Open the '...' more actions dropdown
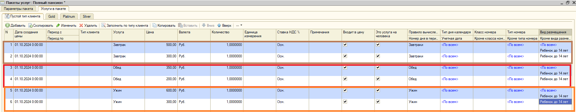The image size is (576, 112). (239, 26)
